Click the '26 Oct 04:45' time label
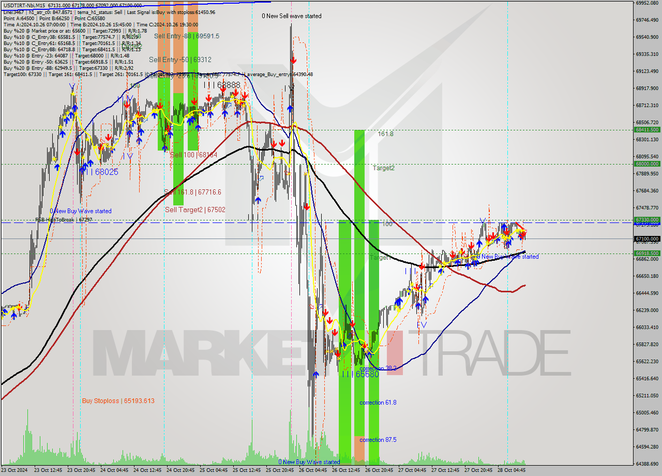Viewport: 662px width, 476px height. pos(313,470)
